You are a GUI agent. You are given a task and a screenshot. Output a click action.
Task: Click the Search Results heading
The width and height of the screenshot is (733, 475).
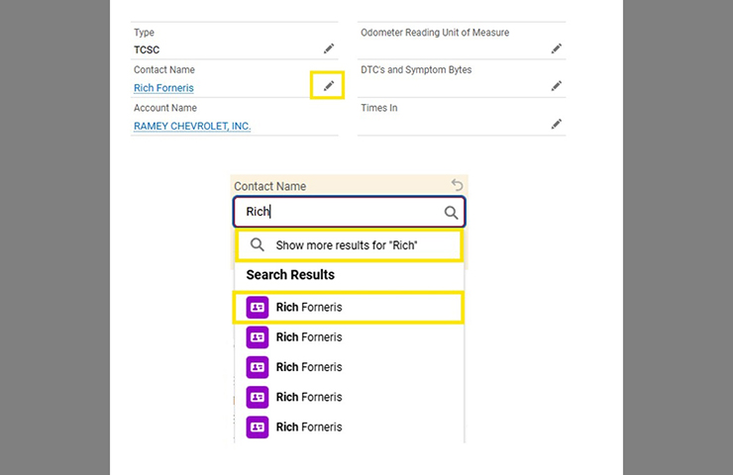[x=290, y=275]
